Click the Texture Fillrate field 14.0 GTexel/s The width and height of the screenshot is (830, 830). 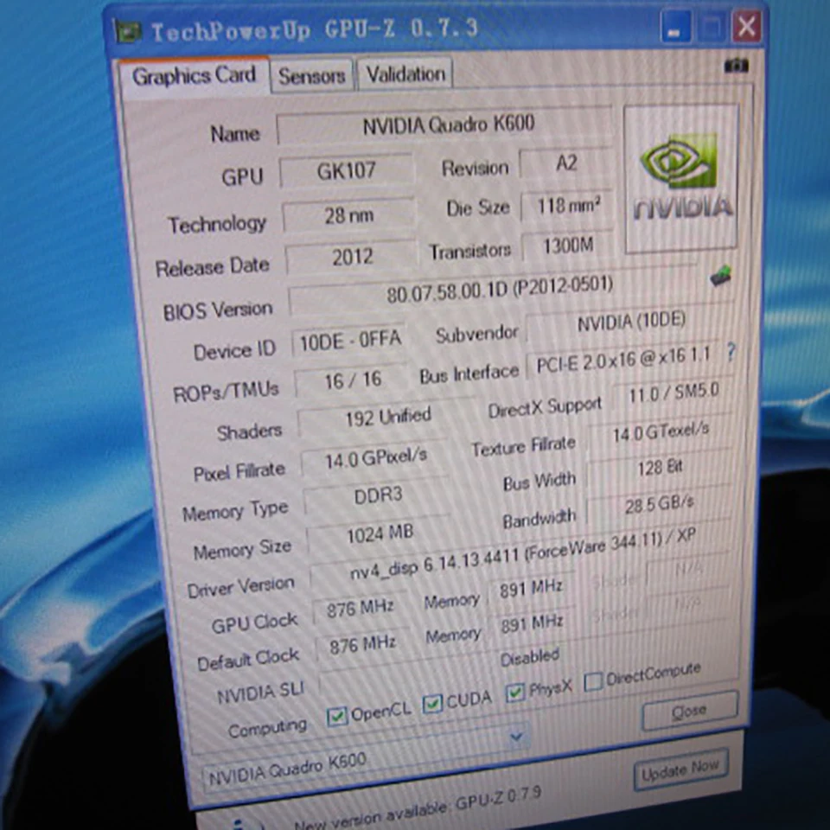pyautogui.click(x=660, y=433)
